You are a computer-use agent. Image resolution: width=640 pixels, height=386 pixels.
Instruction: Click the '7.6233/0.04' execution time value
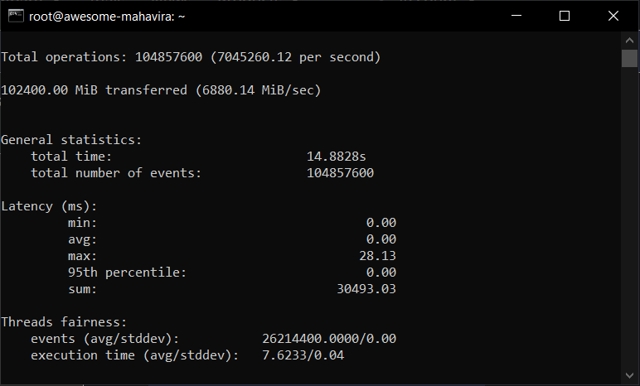[x=303, y=355]
